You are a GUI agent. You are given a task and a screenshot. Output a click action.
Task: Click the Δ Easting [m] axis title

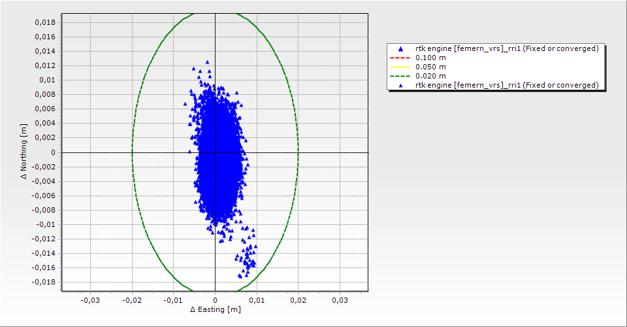[x=215, y=309]
